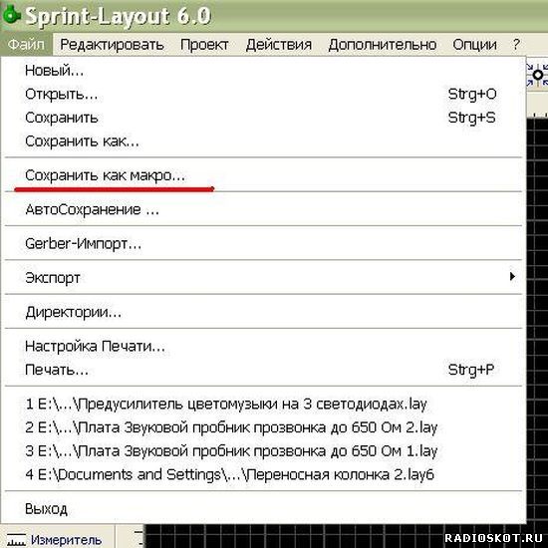
Task: Open the Редактировать menu
Action: click(x=112, y=45)
